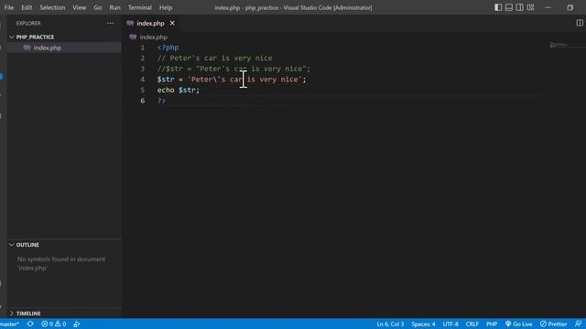
Task: Close the index.php tab
Action: click(172, 23)
